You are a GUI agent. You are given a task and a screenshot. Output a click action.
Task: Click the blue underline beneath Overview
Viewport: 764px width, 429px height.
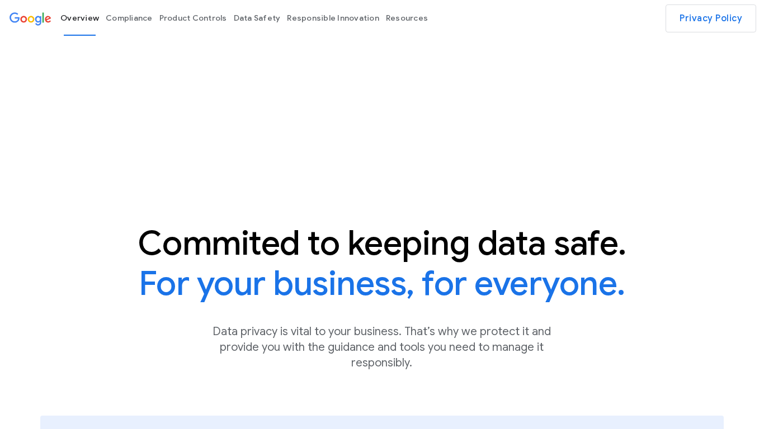(79, 35)
